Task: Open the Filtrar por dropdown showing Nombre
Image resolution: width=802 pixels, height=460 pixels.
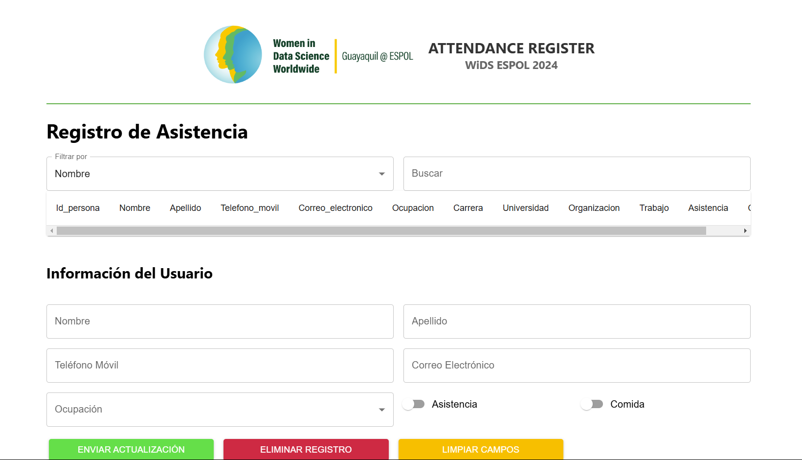Action: pos(220,174)
